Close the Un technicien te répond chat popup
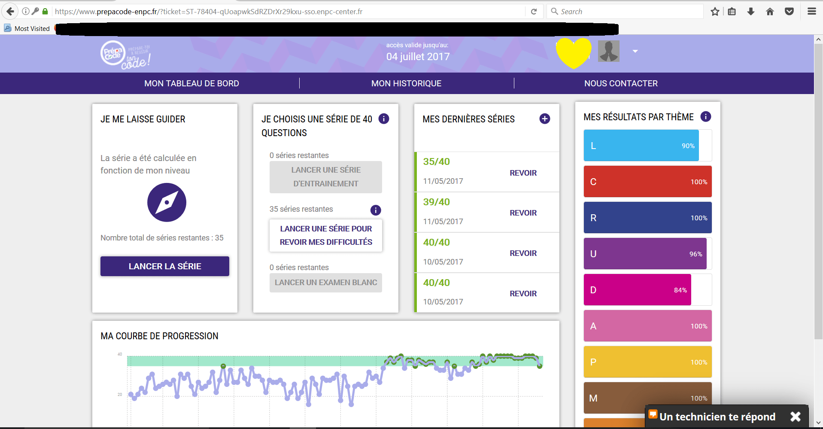 point(796,417)
